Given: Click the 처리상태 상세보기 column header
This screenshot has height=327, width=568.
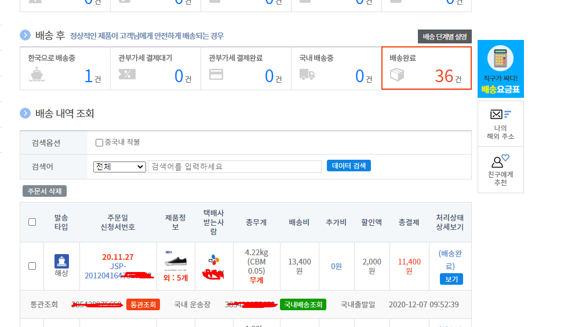Looking at the screenshot, I should [450, 222].
